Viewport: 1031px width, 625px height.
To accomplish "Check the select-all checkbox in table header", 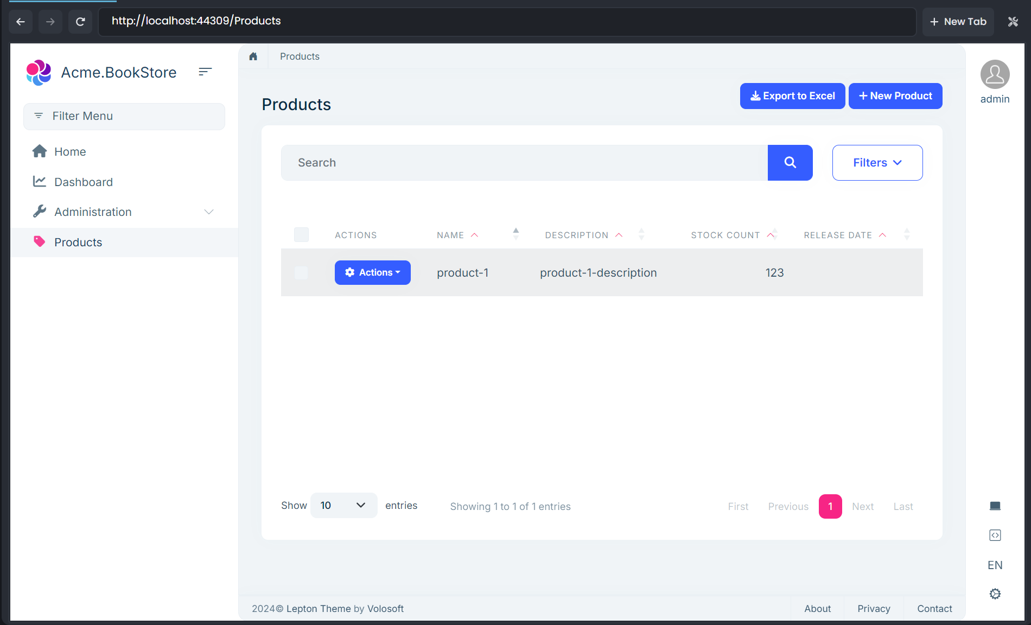I will coord(302,234).
